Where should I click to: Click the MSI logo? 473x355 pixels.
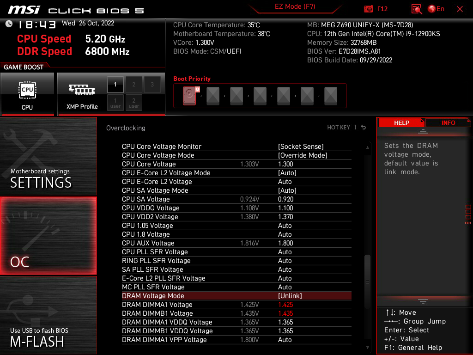pos(24,10)
